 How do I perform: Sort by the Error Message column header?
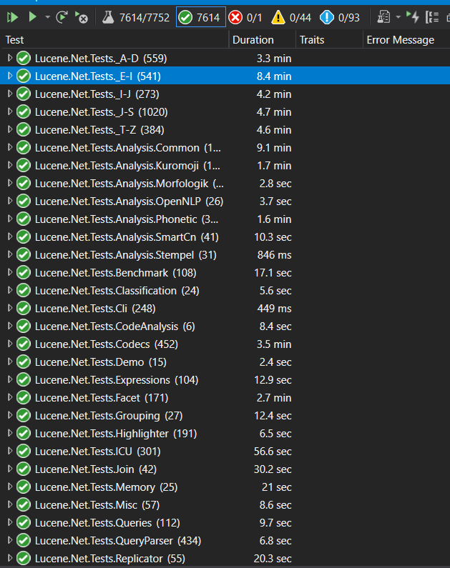406,40
